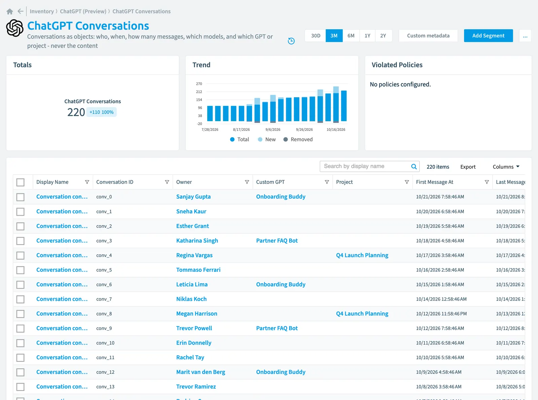Screen dimensions: 538x400
Task: Open owner Marit van den Berg
Action: pyautogui.click(x=201, y=372)
